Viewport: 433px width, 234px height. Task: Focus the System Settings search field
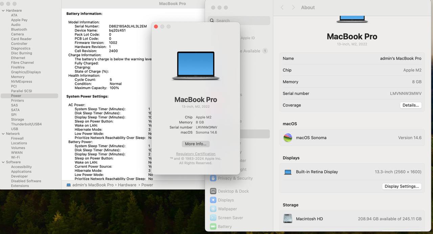click(239, 21)
